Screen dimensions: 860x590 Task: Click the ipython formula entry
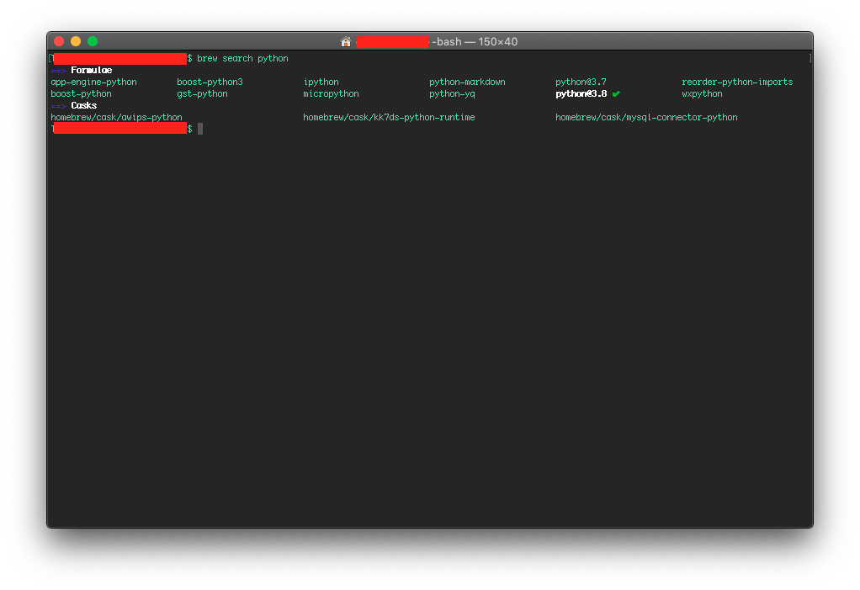point(321,82)
